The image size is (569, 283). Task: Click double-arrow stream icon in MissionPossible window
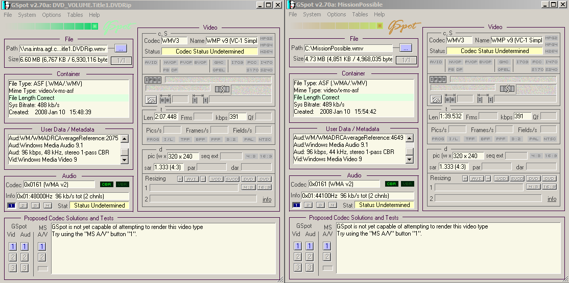pos(507,88)
